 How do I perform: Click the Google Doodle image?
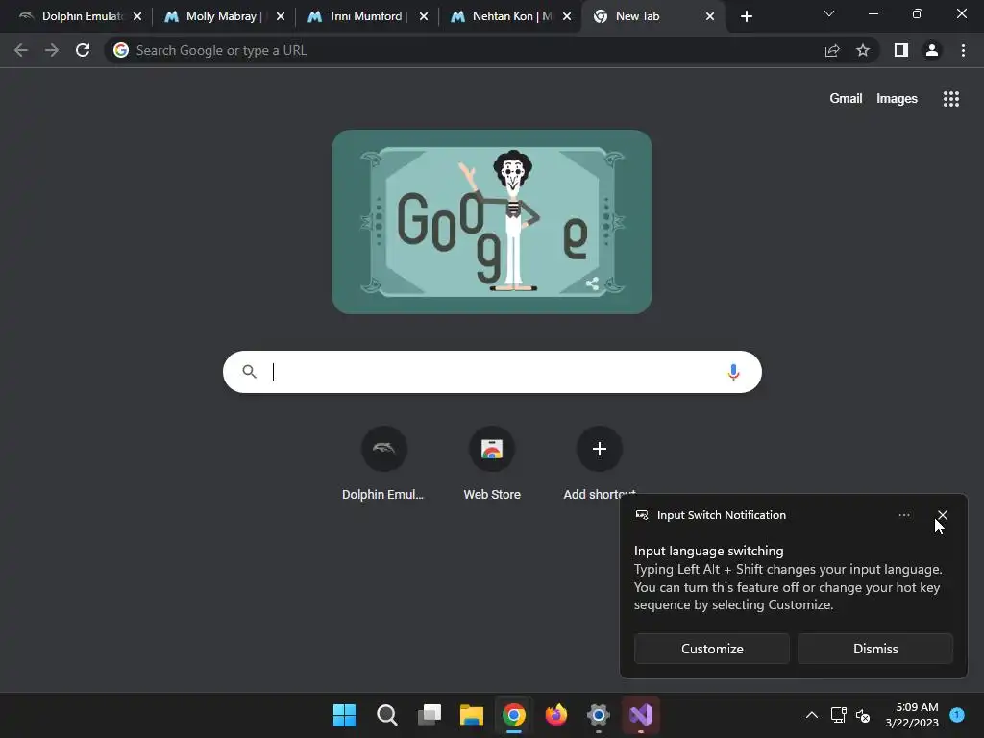pyautogui.click(x=491, y=222)
